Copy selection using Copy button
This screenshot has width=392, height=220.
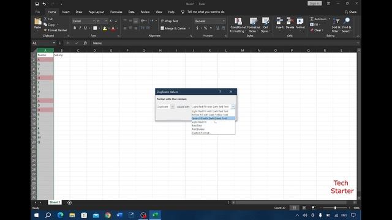click(49, 24)
